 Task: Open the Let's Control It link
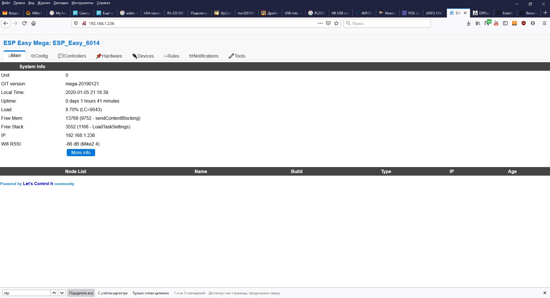pos(38,184)
